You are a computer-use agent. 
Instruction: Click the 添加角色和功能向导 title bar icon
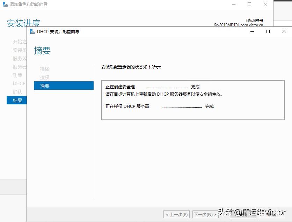coord(5,5)
